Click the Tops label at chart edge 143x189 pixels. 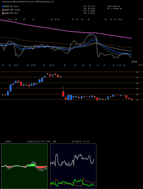point(141,19)
